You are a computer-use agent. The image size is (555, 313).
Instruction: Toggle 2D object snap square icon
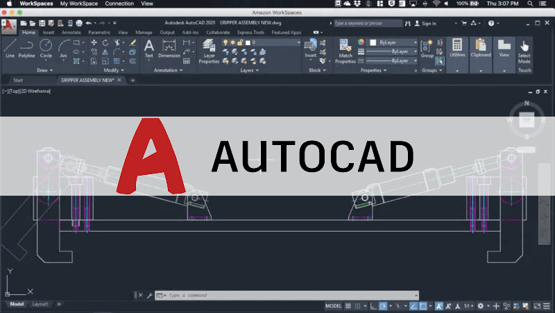[423, 306]
